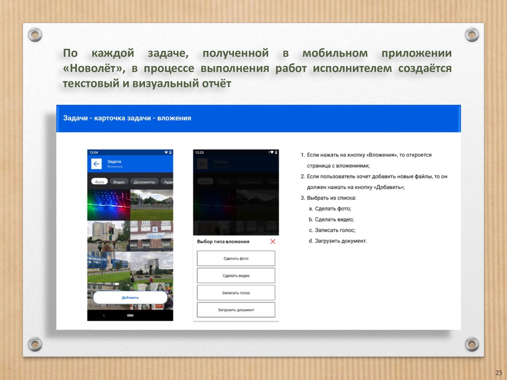The width and height of the screenshot is (507, 380).
Task: Open the colorful keyboard photo thumbnail
Action: [109, 205]
